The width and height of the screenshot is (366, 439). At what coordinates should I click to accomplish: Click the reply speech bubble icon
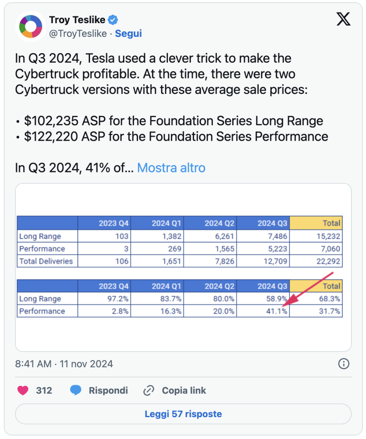(75, 390)
